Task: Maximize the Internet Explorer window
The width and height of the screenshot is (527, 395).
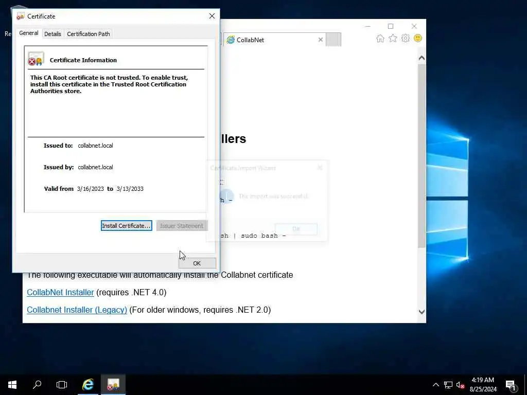Action: tap(391, 26)
